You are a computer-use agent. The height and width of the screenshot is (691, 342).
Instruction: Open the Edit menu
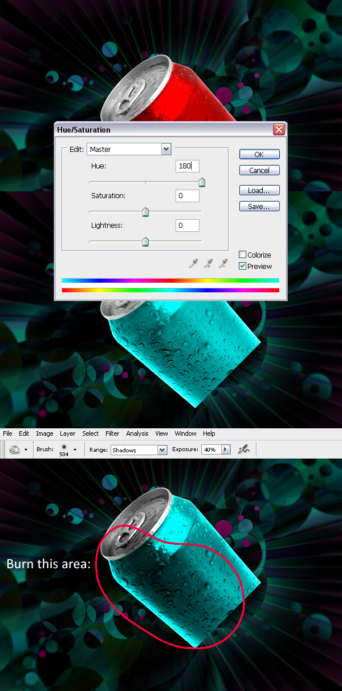[24, 433]
